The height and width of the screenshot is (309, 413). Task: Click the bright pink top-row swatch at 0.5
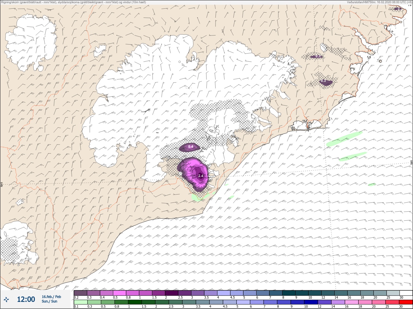(x=119, y=293)
